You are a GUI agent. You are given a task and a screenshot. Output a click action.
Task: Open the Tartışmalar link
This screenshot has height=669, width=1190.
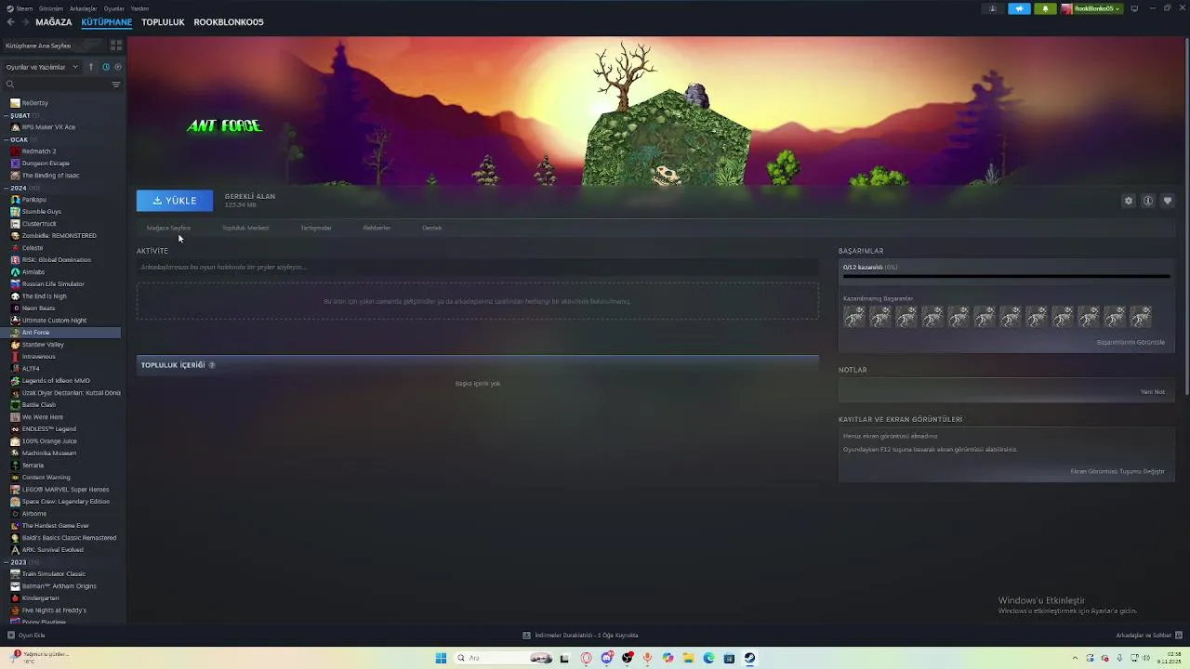[316, 228]
